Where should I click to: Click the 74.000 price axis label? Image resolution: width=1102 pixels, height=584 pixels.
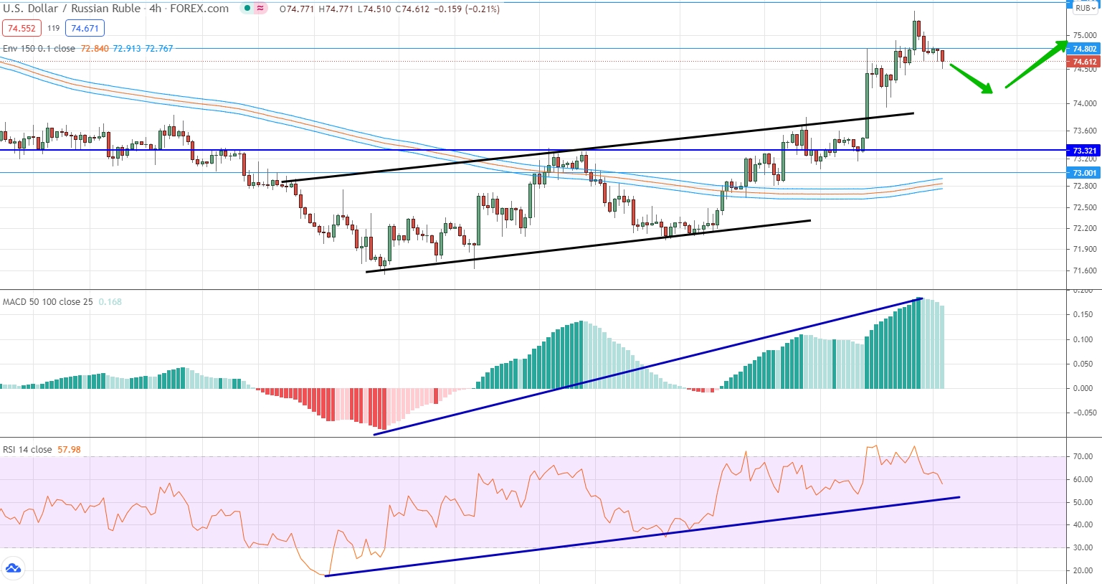click(1085, 103)
